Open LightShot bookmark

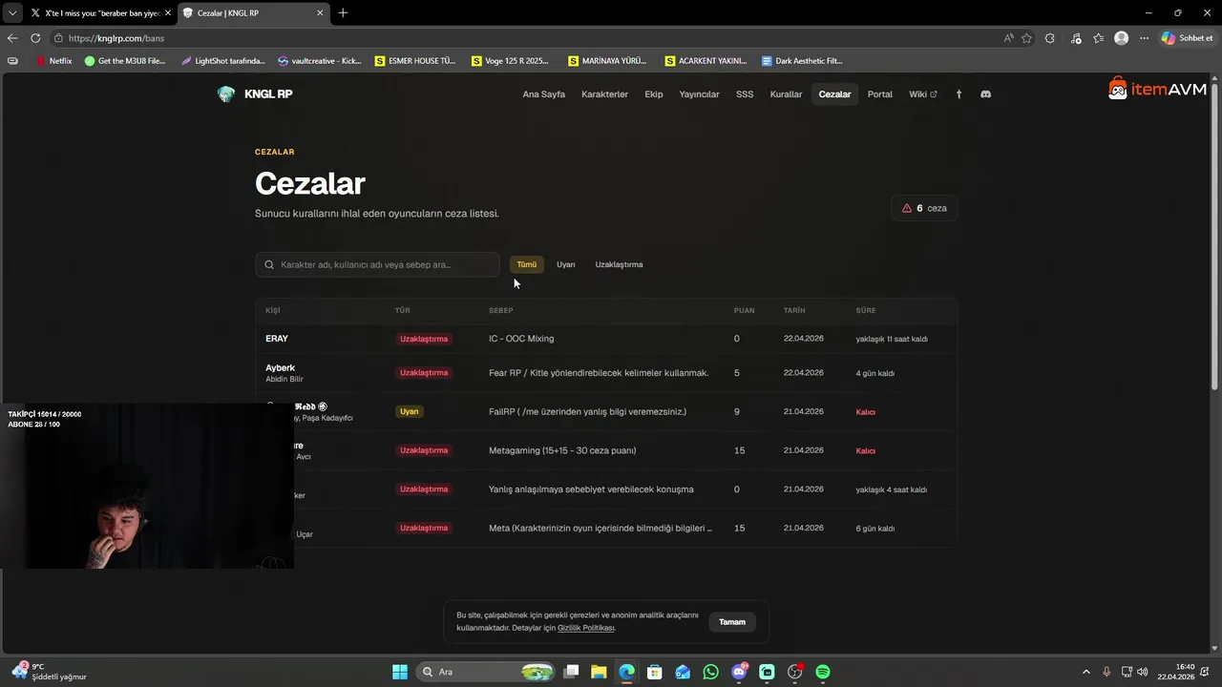(x=223, y=60)
